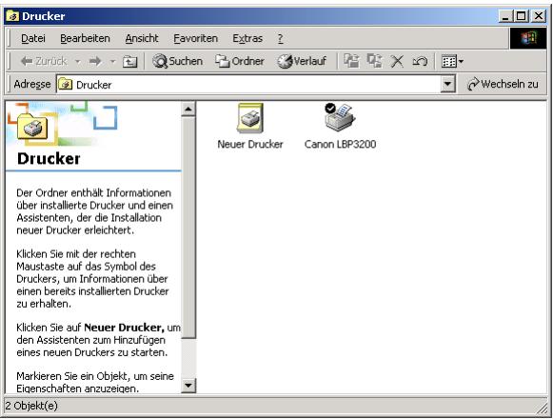Close the Drucker window
Viewport: 553px width, 419px height.
pyautogui.click(x=539, y=16)
